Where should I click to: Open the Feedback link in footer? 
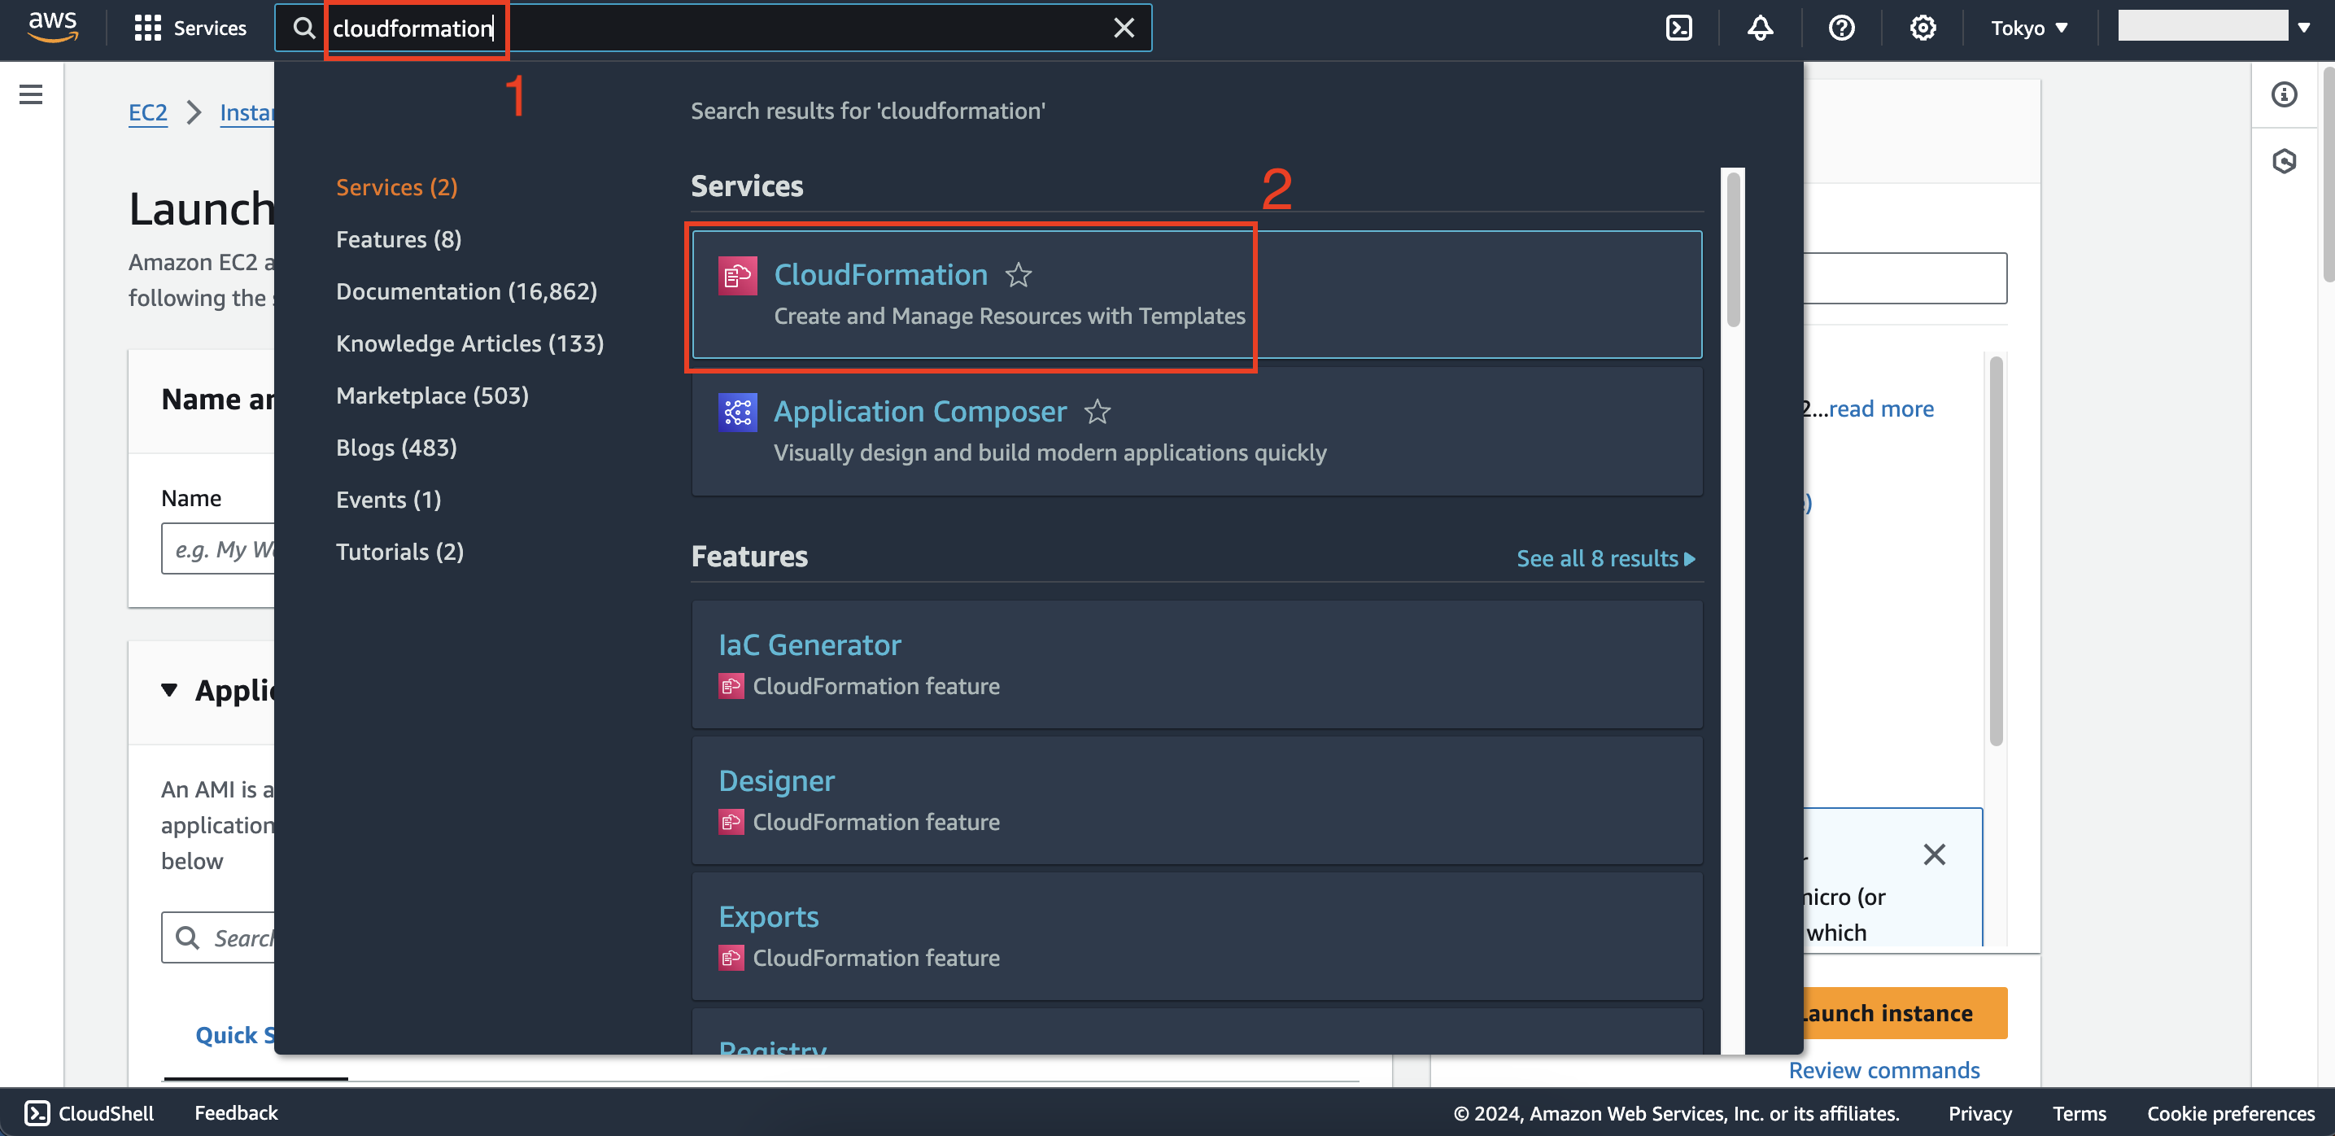pyautogui.click(x=236, y=1113)
